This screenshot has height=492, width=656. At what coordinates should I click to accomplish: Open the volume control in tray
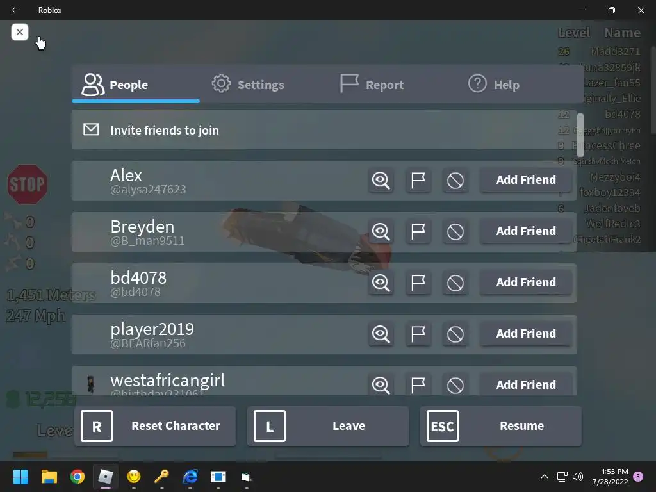tap(578, 477)
